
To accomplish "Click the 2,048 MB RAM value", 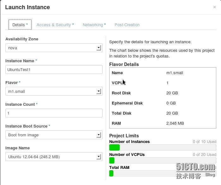I will click(x=175, y=123).
